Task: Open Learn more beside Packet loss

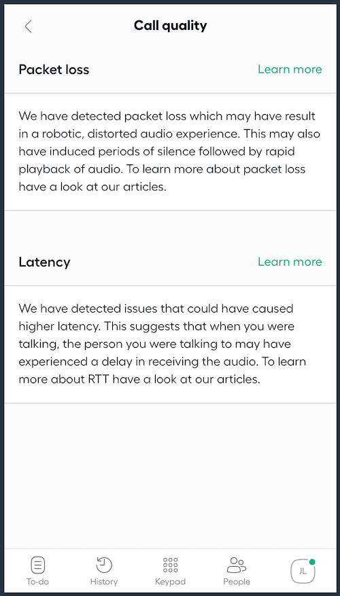Action: point(290,69)
